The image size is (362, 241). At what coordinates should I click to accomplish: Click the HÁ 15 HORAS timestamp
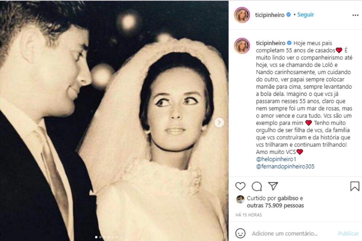[x=249, y=215]
